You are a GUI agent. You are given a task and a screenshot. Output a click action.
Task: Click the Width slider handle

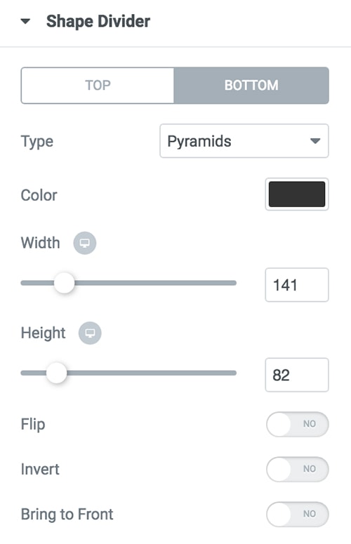[64, 283]
